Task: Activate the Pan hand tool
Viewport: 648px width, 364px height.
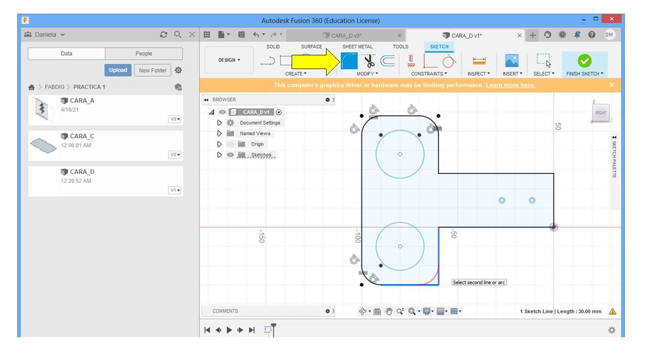Action: (389, 311)
